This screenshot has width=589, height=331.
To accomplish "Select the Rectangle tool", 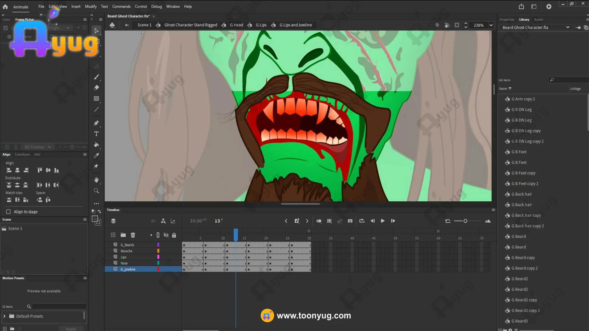I will [96, 99].
